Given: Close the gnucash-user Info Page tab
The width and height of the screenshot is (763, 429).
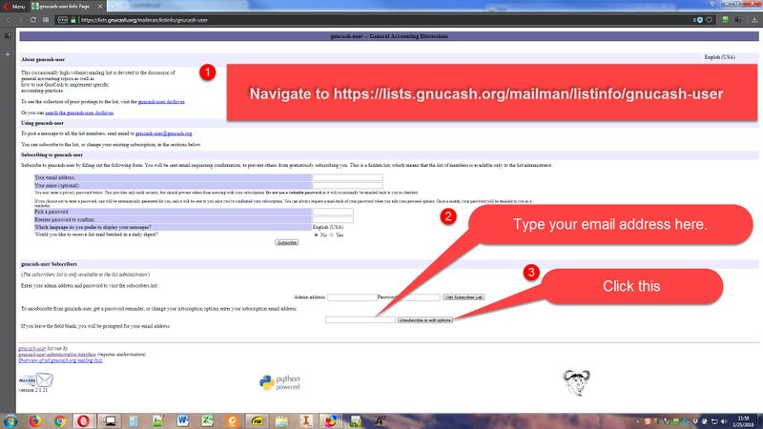Looking at the screenshot, I should 100,6.
